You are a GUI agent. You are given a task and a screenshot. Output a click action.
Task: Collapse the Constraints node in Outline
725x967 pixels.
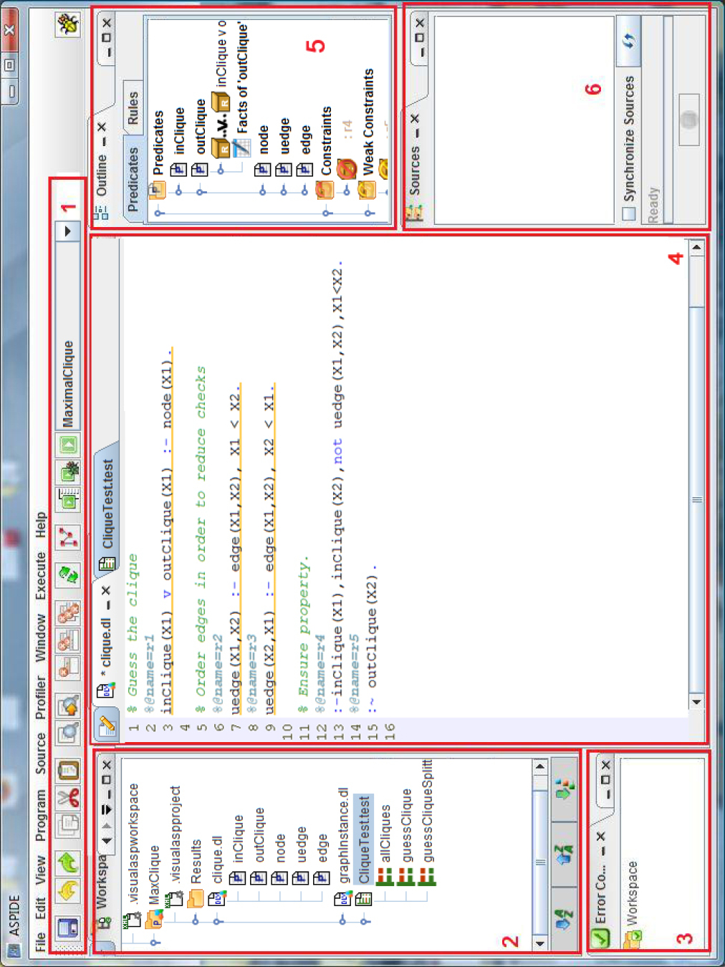coord(327,213)
